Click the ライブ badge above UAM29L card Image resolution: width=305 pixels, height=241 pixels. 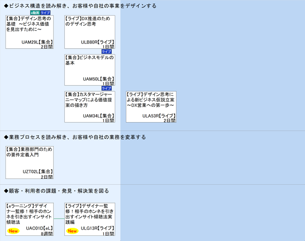(45, 13)
